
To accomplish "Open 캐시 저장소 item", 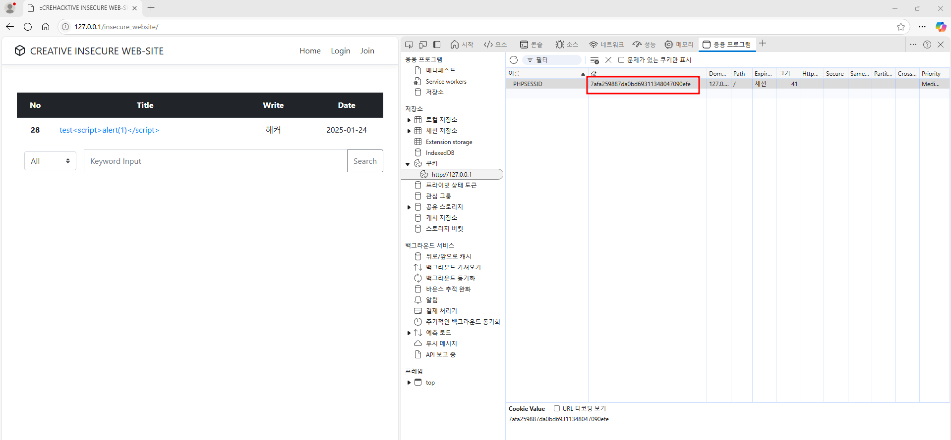I will point(441,218).
